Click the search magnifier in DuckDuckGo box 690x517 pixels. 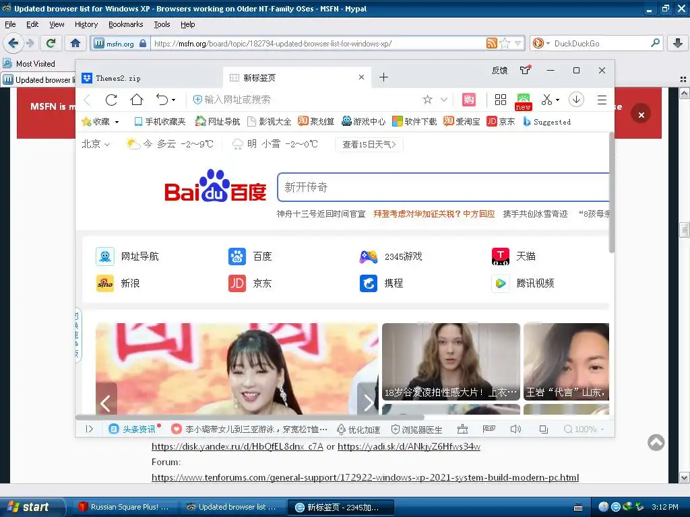pos(655,43)
